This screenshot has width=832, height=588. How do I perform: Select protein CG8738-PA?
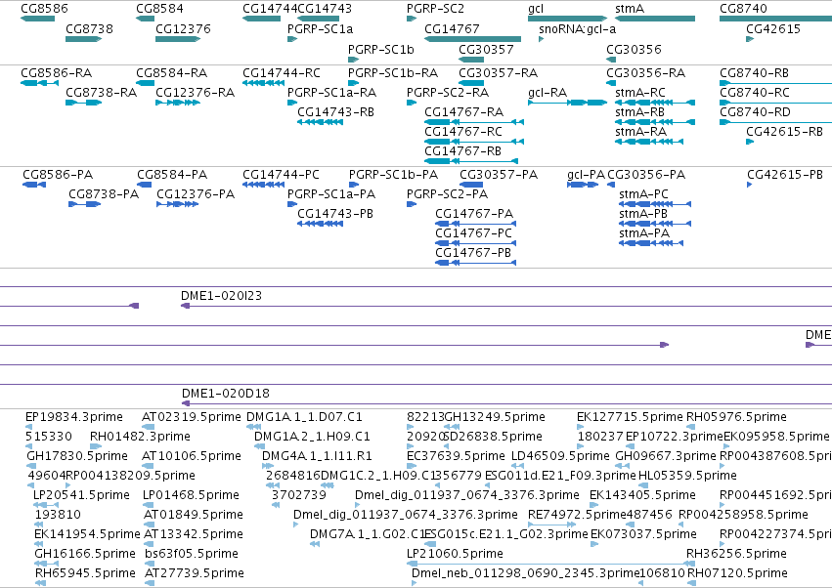pos(84,204)
